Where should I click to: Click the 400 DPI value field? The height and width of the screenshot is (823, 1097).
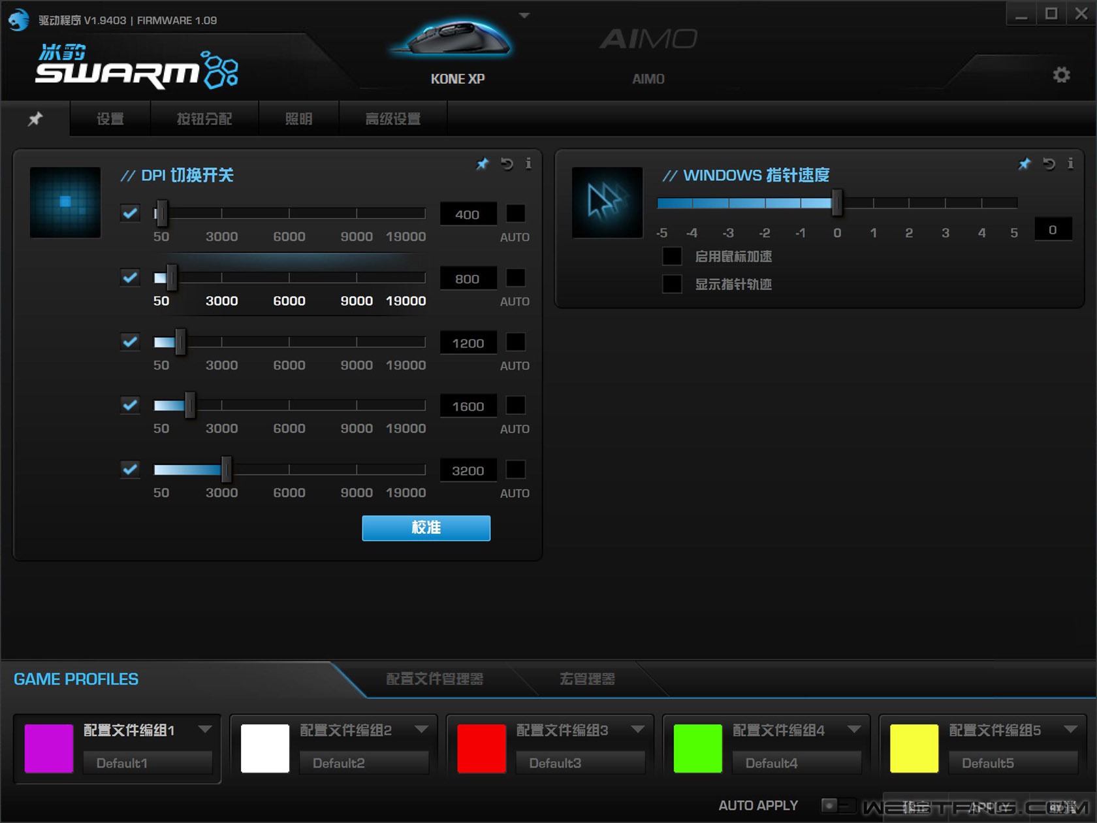pyautogui.click(x=468, y=214)
